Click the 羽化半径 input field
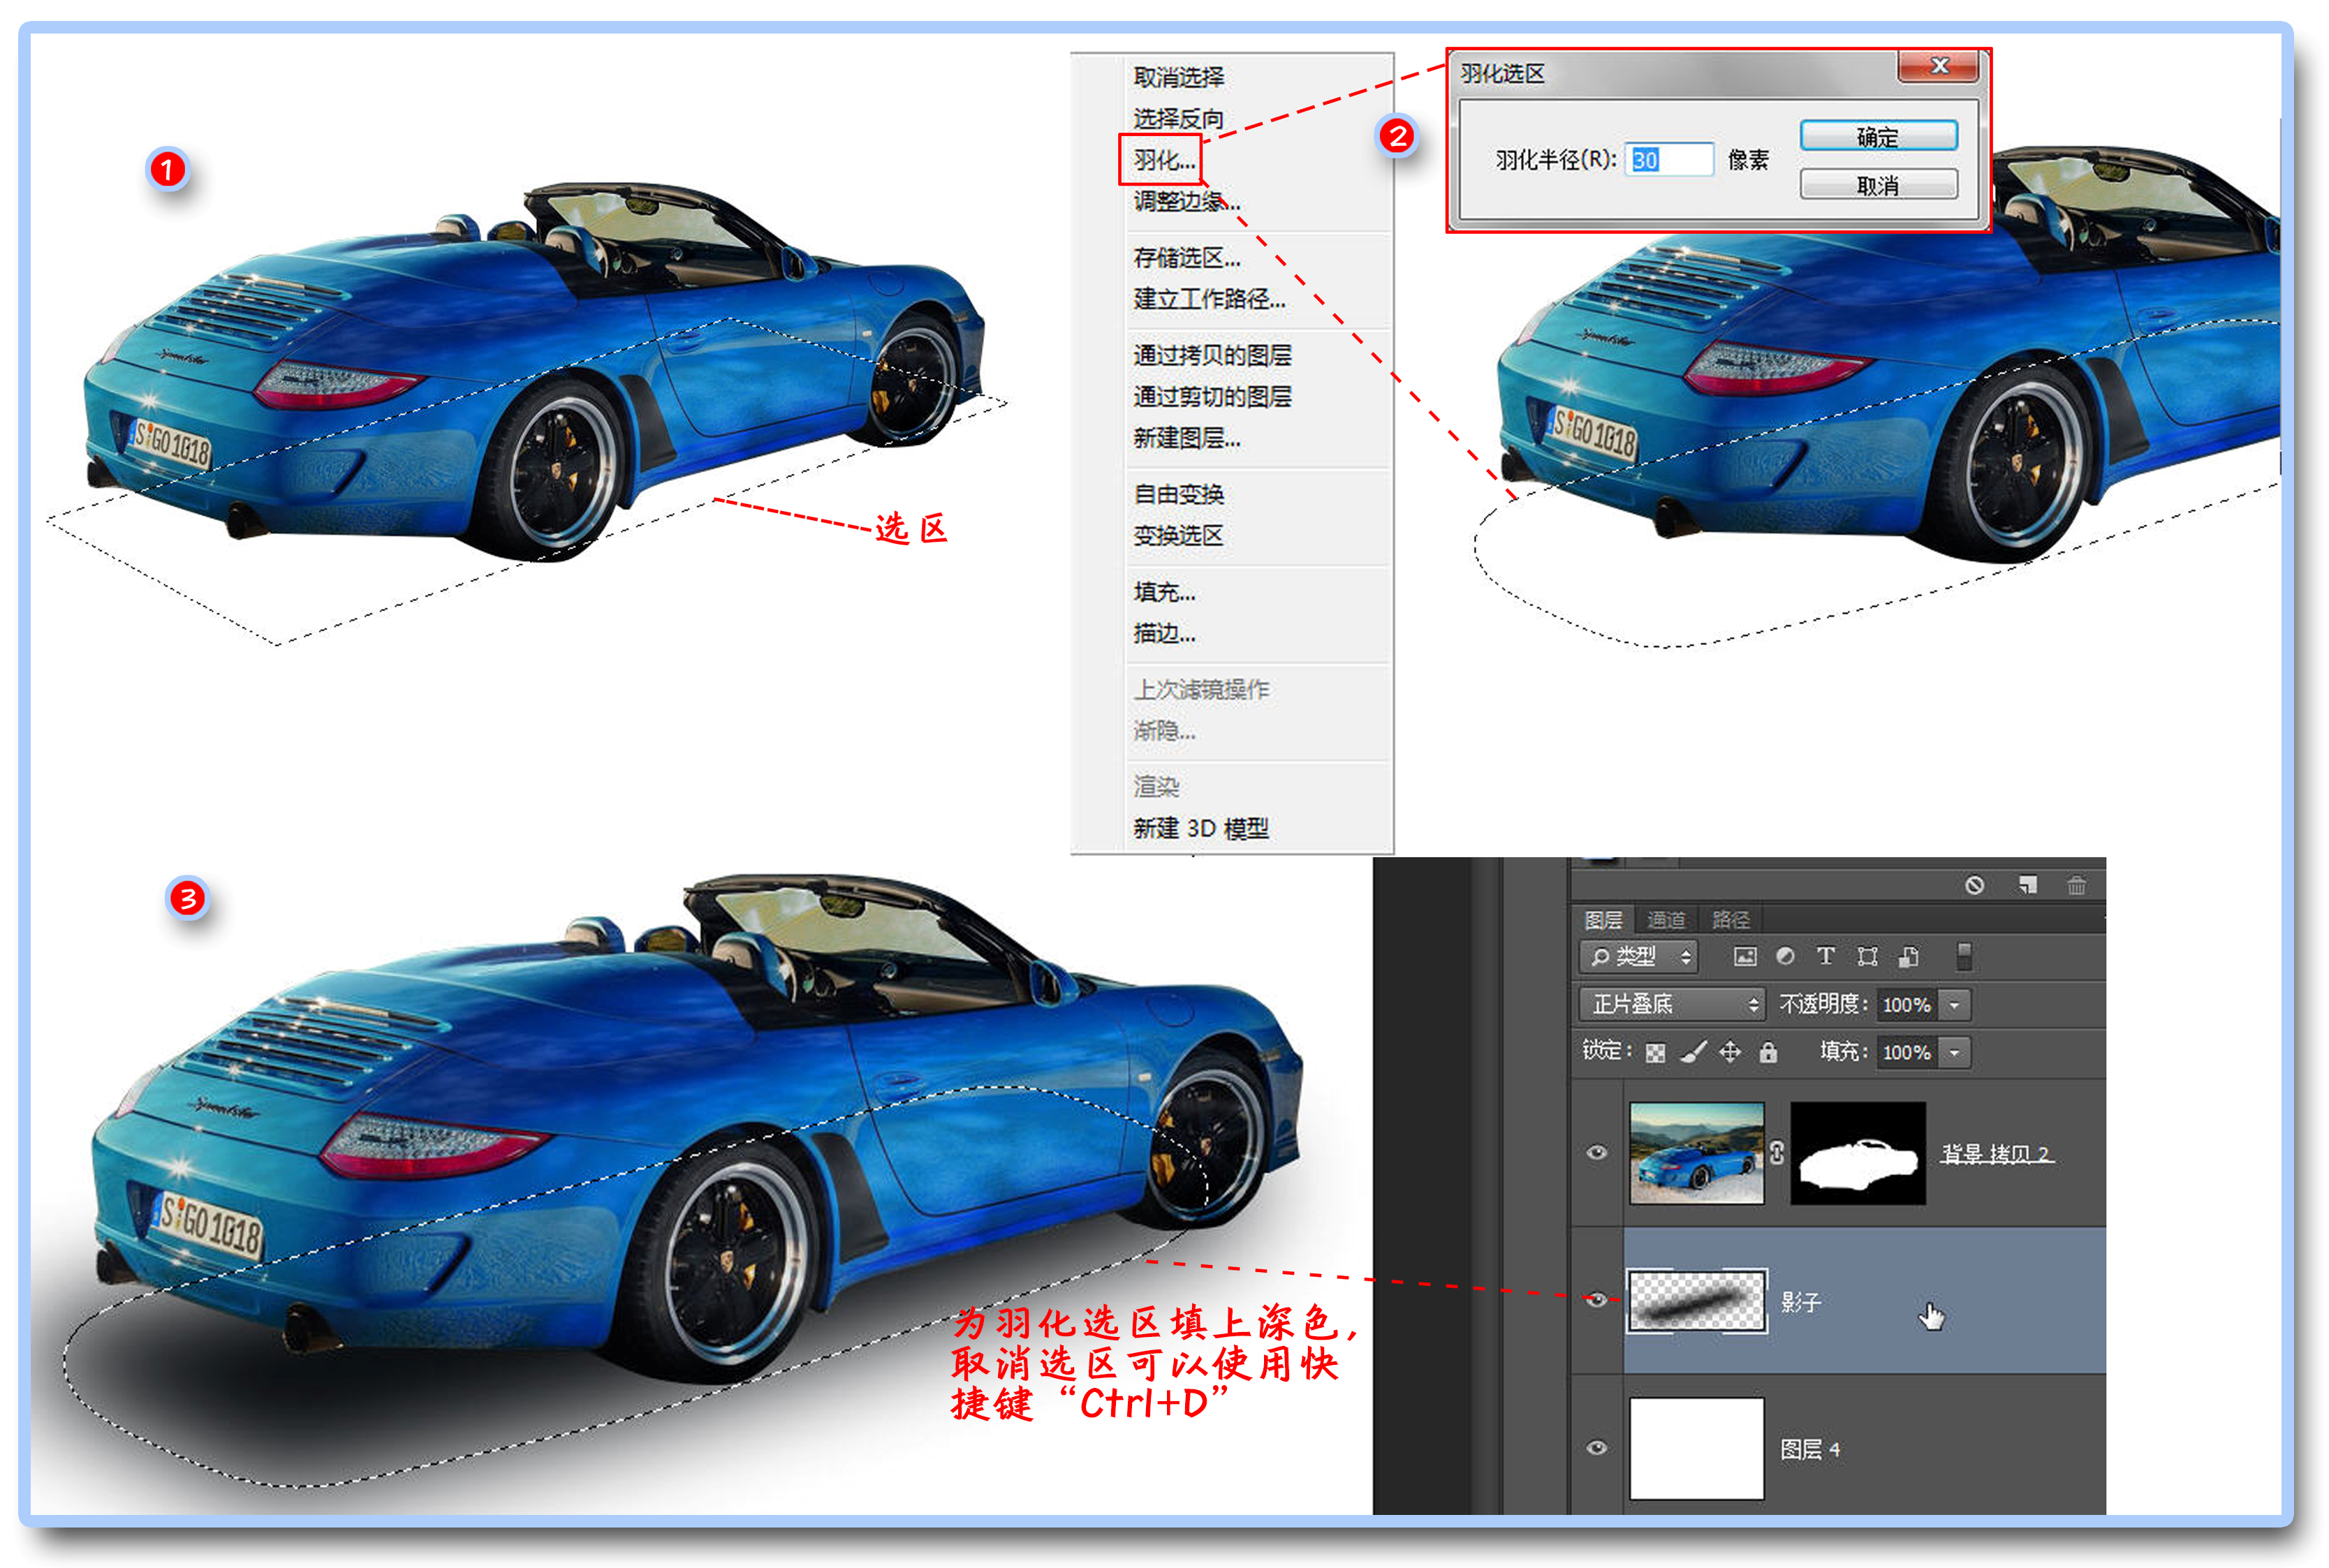The width and height of the screenshot is (2329, 1568). [1669, 159]
